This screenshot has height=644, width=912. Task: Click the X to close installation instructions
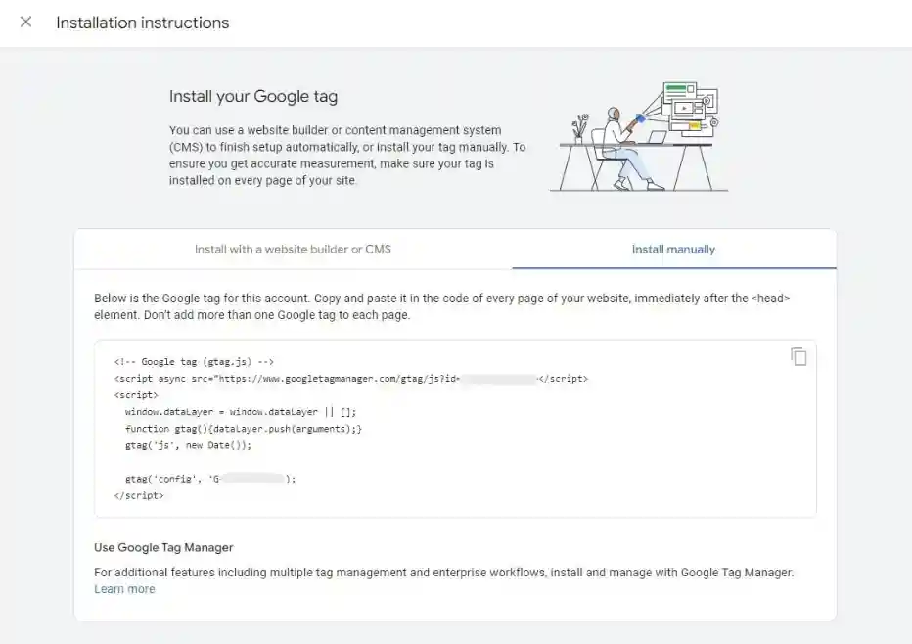pyautogui.click(x=24, y=22)
